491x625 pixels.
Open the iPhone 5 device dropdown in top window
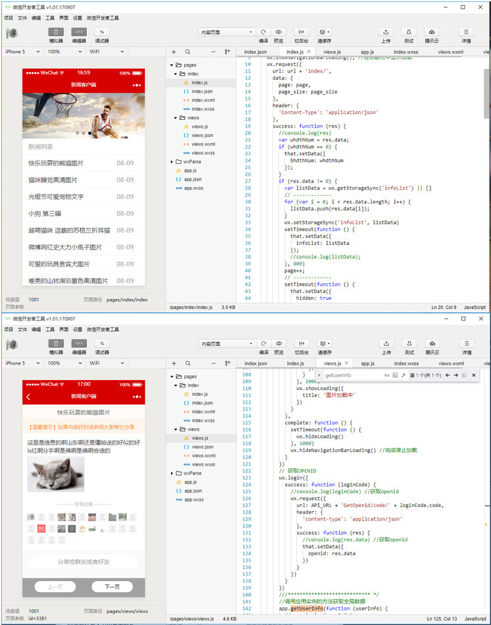point(22,51)
